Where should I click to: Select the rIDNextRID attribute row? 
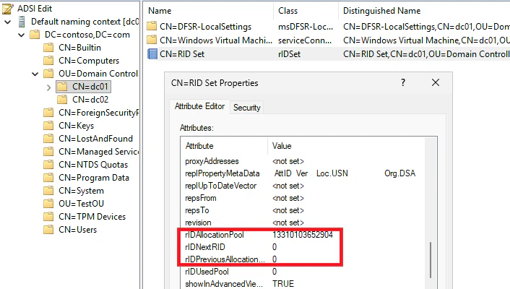pyautogui.click(x=303, y=247)
